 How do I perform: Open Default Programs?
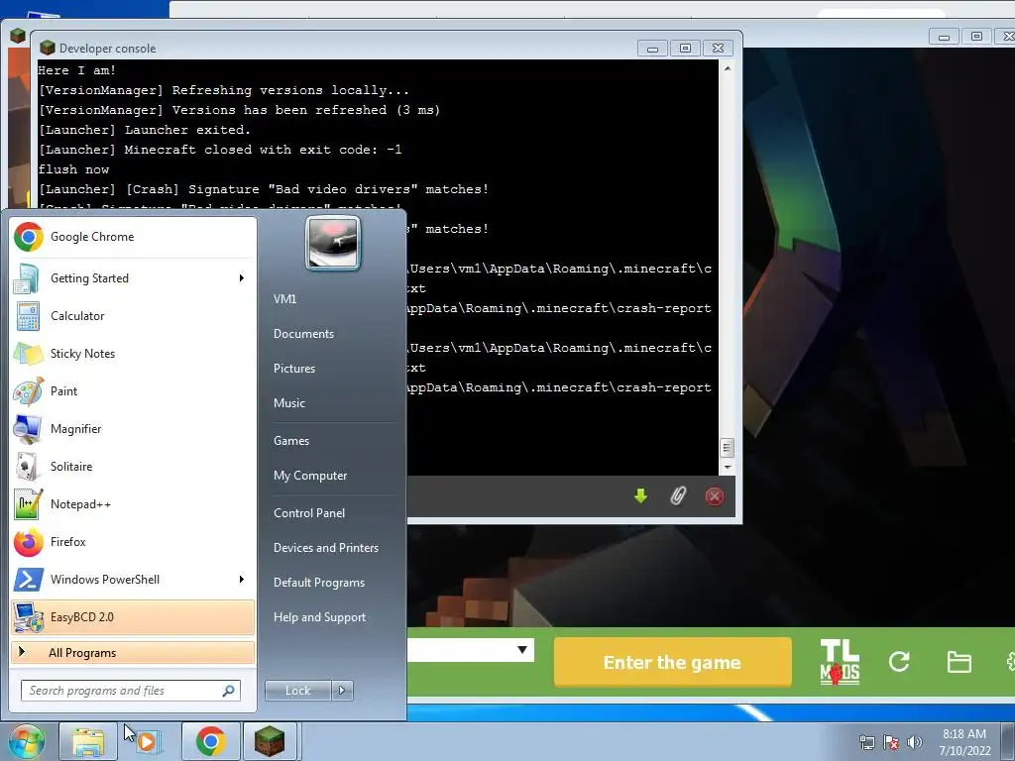[319, 583]
